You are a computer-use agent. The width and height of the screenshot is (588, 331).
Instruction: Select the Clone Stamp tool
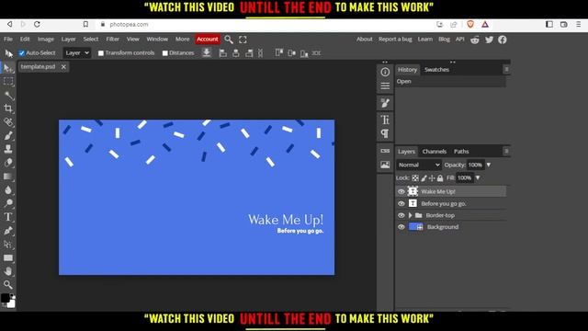pyautogui.click(x=8, y=149)
